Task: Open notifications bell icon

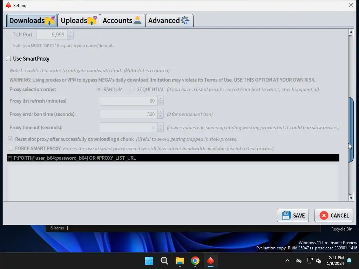Action: [350, 261]
